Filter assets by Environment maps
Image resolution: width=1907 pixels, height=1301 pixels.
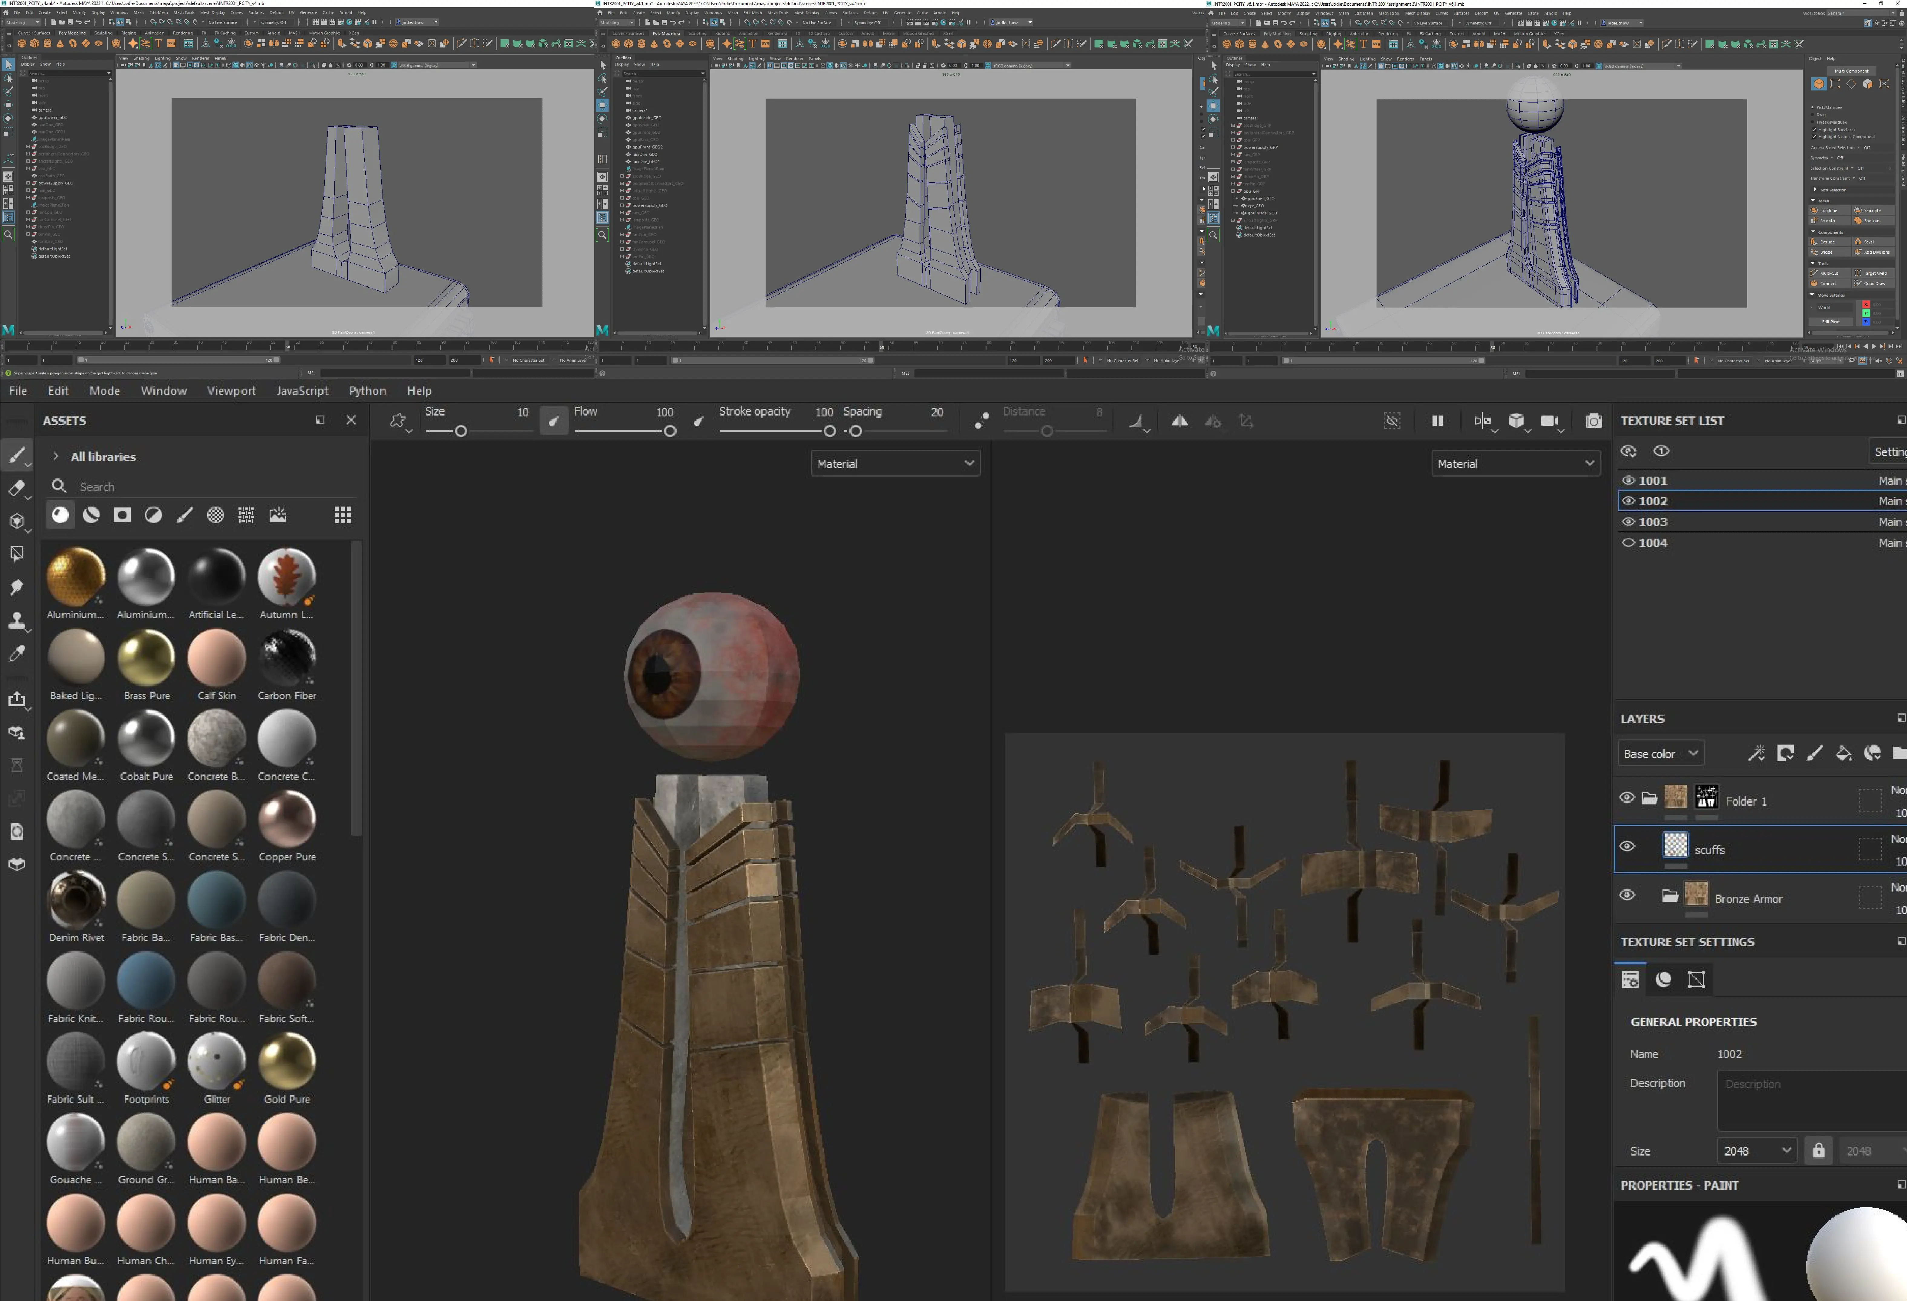click(277, 514)
